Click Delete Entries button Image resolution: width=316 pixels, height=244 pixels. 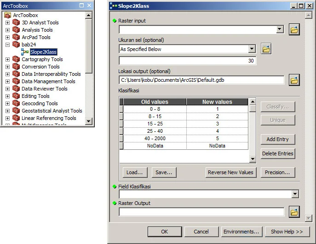tap(278, 153)
